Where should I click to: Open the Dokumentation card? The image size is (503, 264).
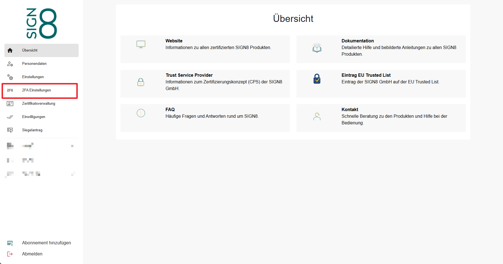pyautogui.click(x=381, y=49)
